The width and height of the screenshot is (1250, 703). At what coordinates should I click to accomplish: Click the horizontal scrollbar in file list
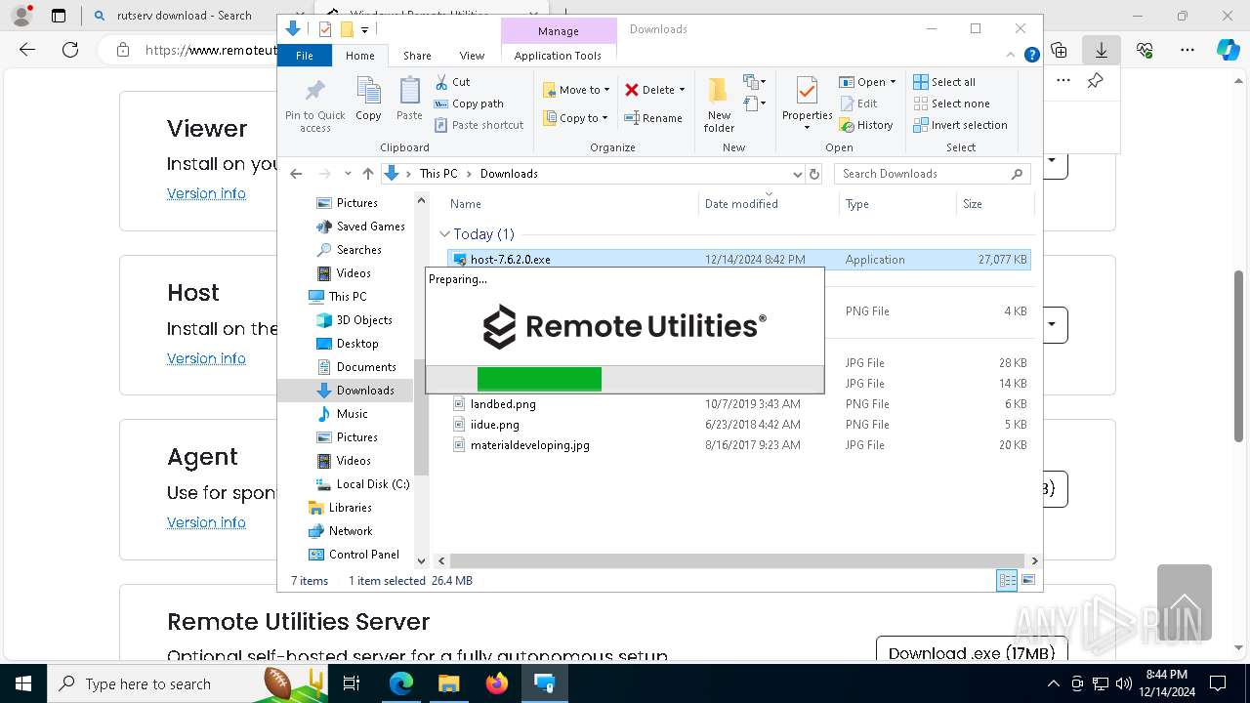pyautogui.click(x=738, y=561)
